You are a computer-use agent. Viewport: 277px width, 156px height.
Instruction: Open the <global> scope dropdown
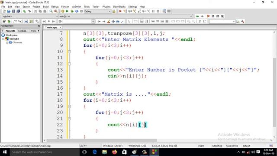point(30,16)
